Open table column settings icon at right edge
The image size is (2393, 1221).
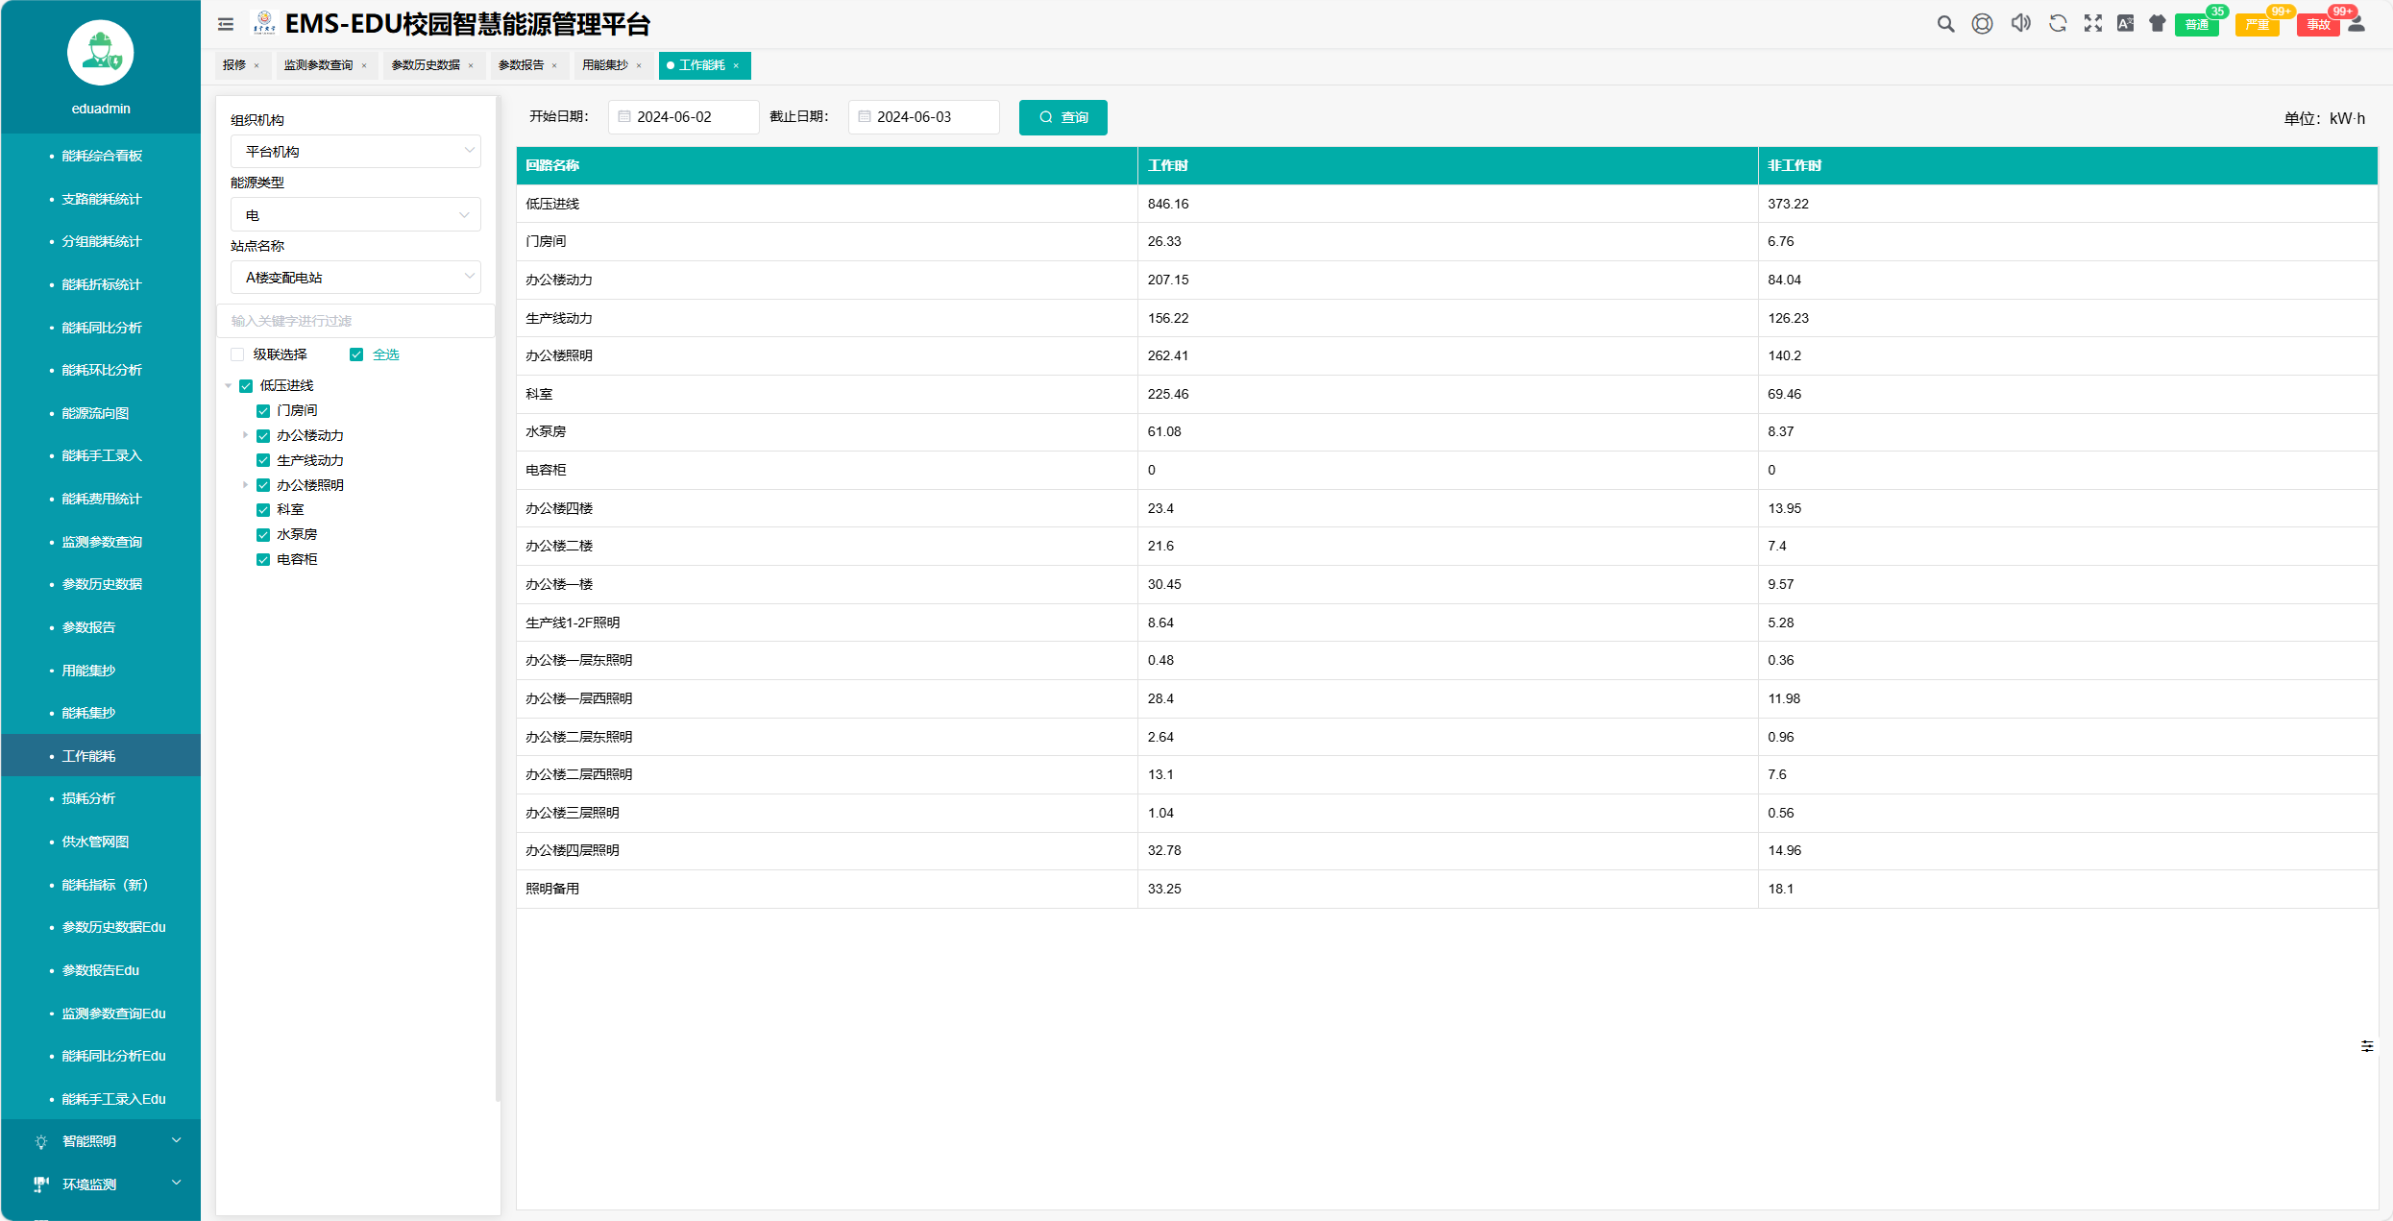[2366, 1046]
